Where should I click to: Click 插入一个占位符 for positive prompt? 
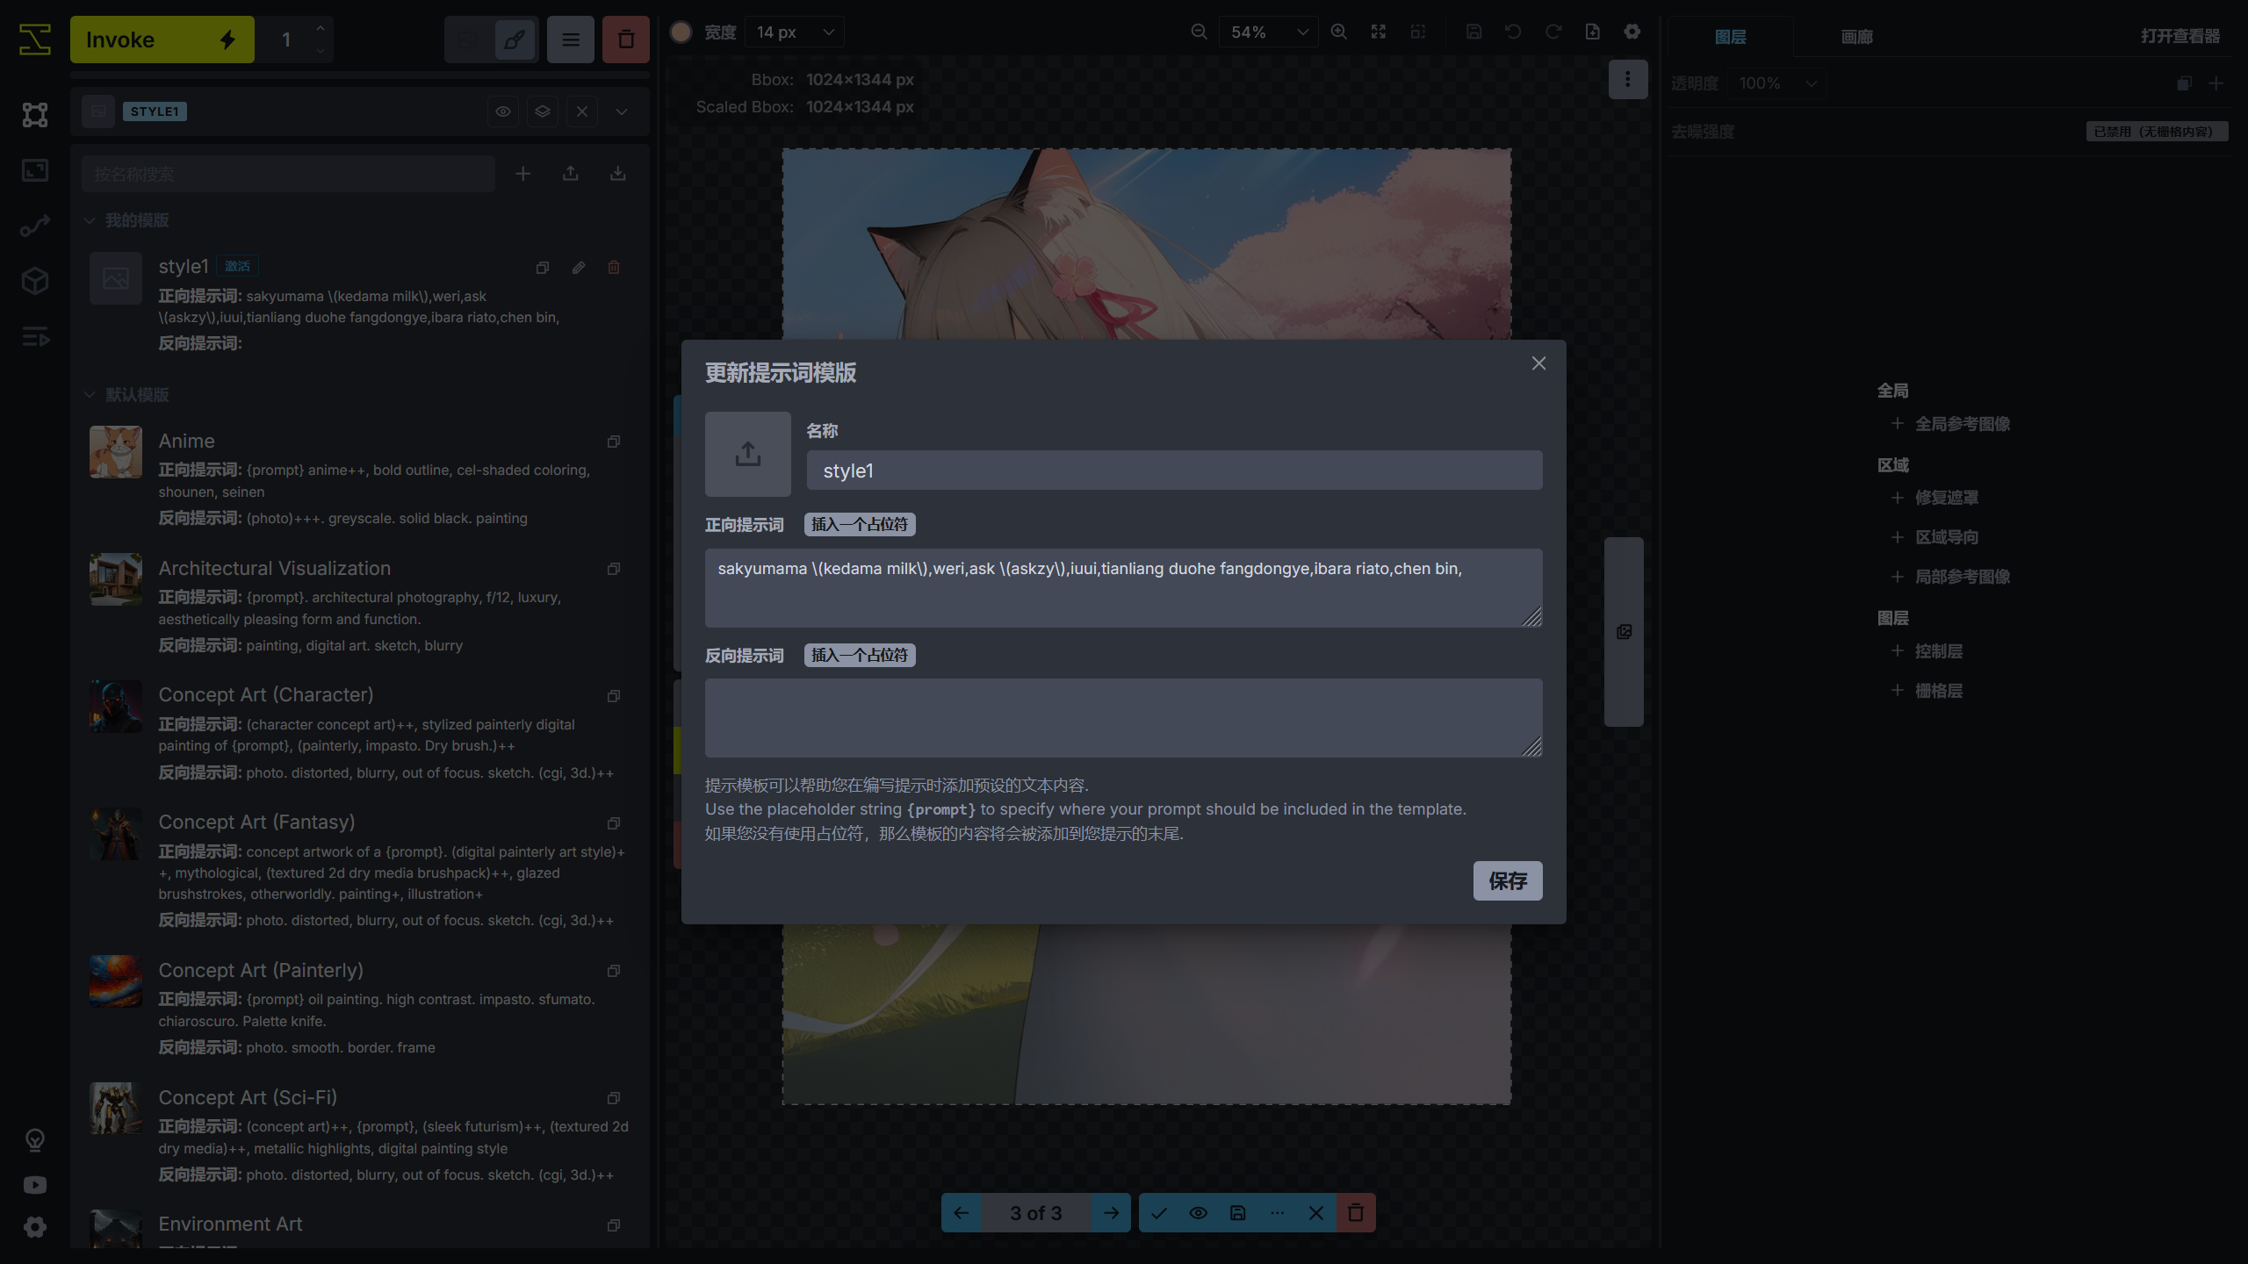[x=859, y=525]
